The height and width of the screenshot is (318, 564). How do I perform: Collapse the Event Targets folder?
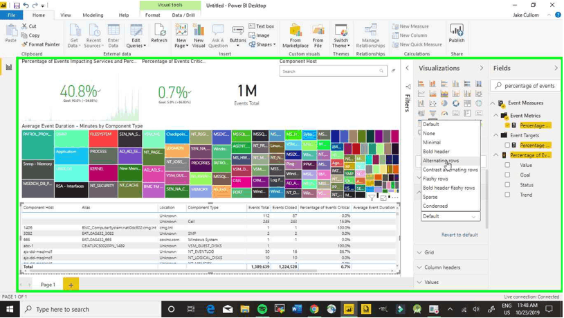pos(496,135)
